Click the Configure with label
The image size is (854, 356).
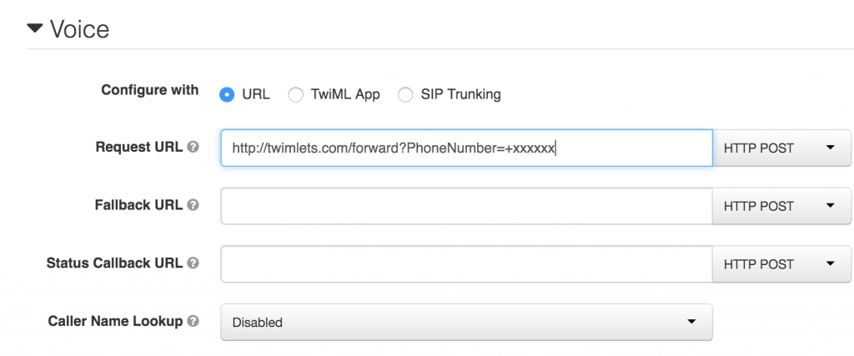click(x=149, y=90)
